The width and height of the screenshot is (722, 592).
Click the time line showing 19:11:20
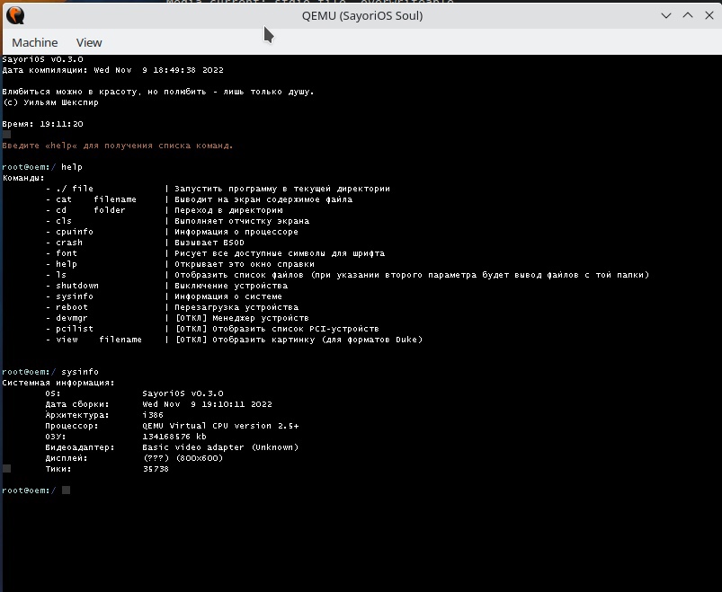[42, 124]
